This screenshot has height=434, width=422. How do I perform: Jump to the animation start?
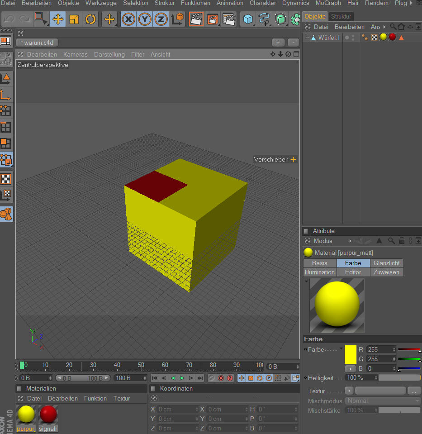155,378
